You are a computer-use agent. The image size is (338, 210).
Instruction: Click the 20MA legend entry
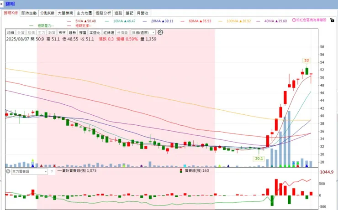click(x=158, y=21)
